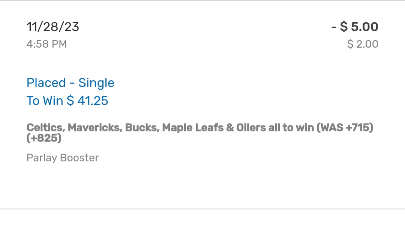Click the divider line above the date
Viewport: 405px width, 244px height.
pyautogui.click(x=202, y=1)
